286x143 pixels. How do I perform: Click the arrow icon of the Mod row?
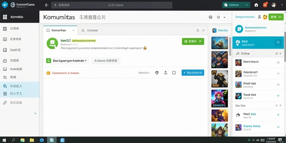pos(238,115)
